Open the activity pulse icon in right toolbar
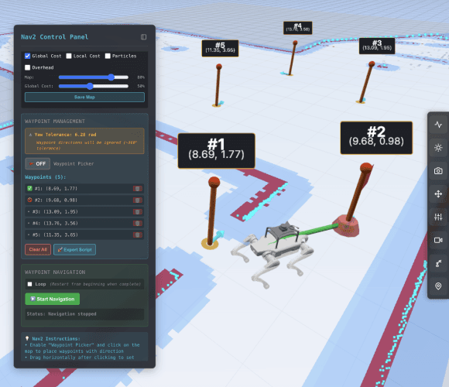 (x=438, y=125)
